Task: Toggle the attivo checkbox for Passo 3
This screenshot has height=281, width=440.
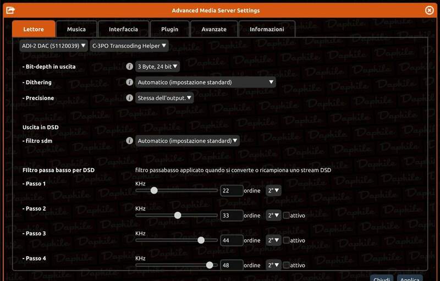Action: tap(287, 240)
